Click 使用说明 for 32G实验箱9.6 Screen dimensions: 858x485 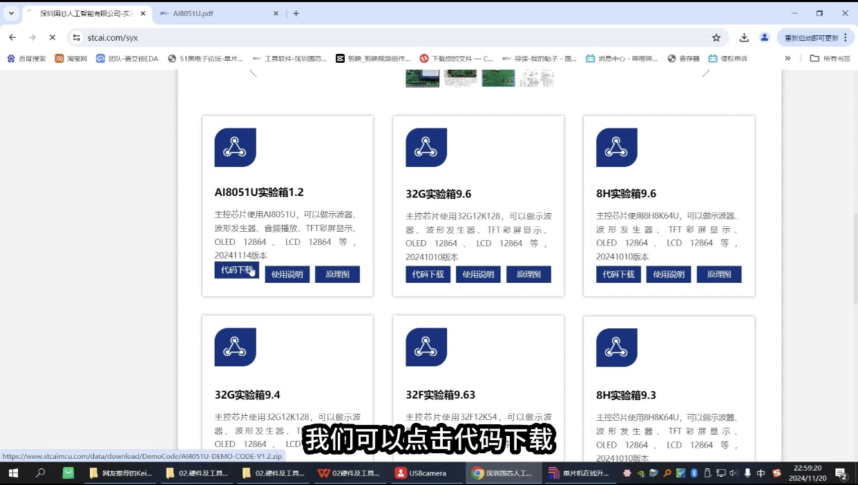[x=478, y=275]
